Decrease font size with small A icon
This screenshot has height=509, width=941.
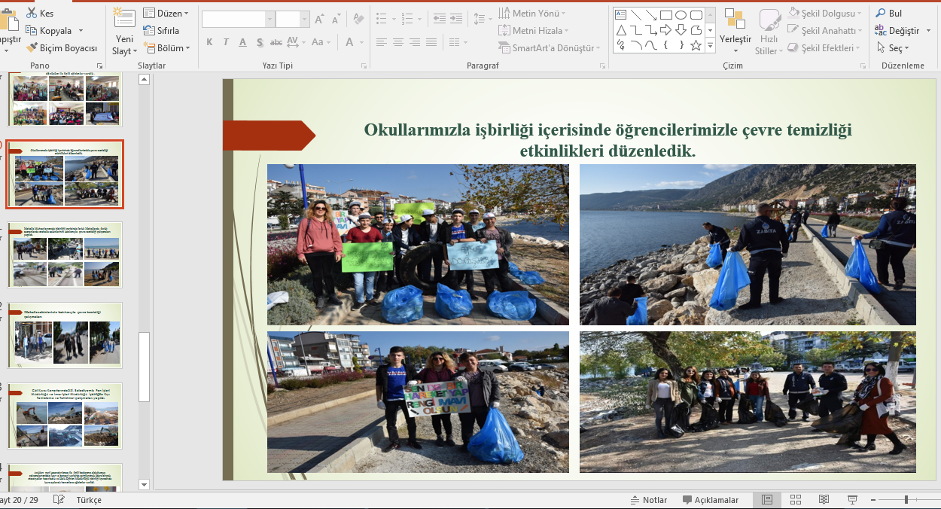[x=336, y=20]
